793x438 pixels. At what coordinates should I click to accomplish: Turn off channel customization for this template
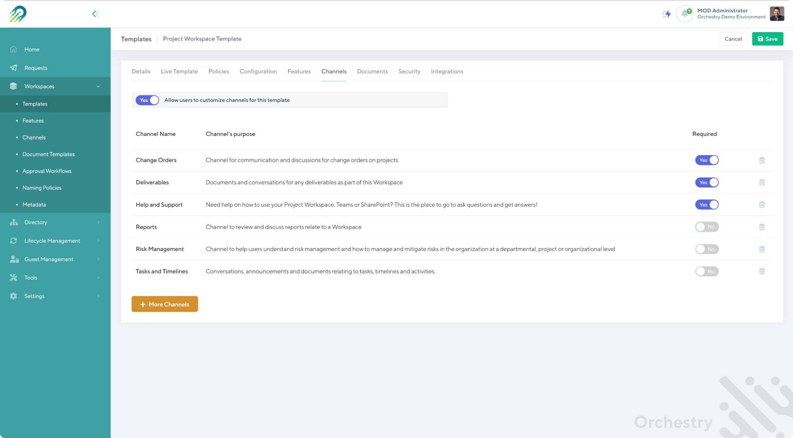coord(147,100)
